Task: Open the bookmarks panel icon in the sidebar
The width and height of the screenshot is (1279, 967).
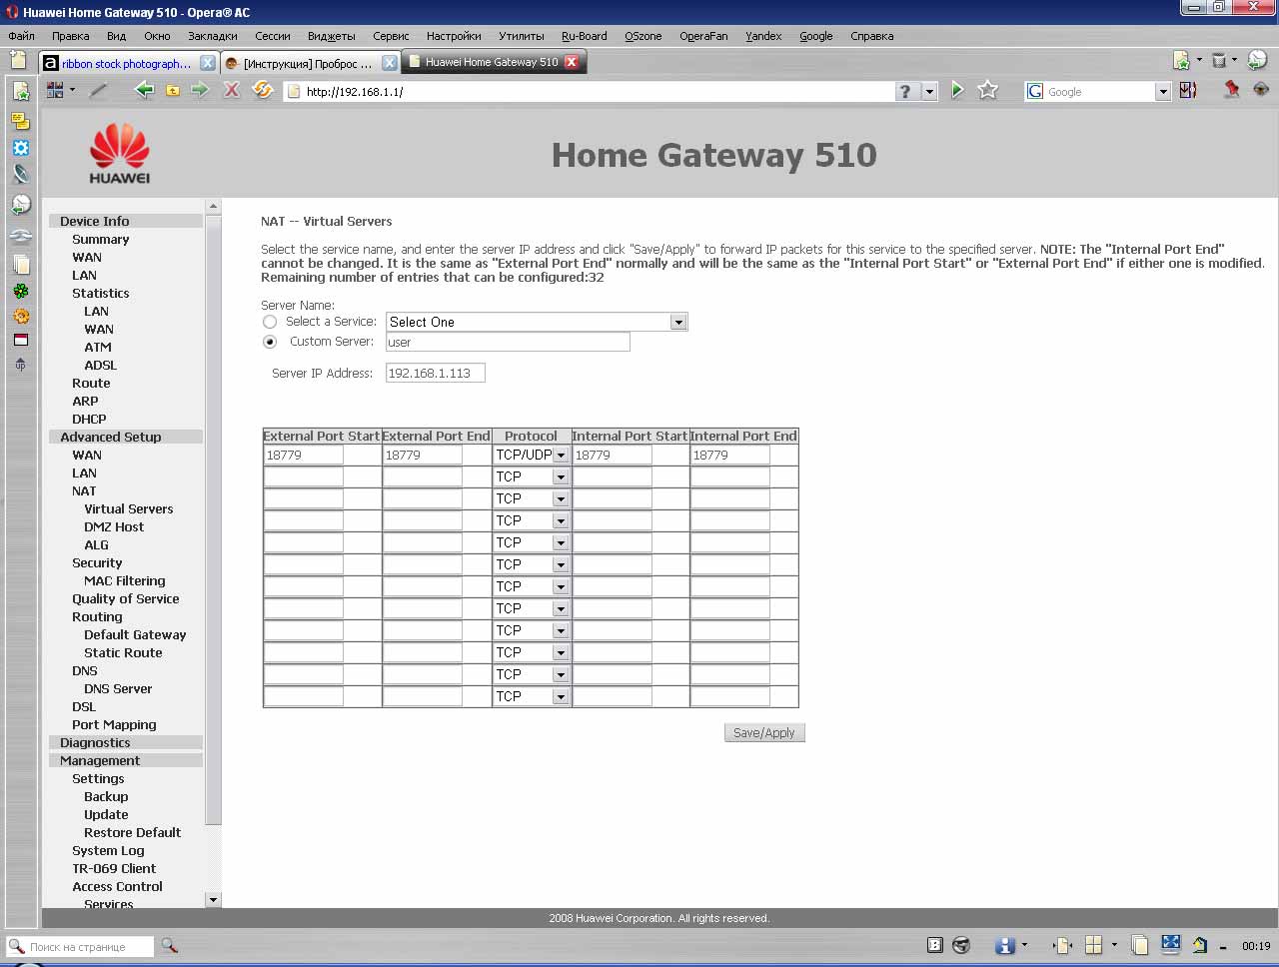Action: pyautogui.click(x=20, y=92)
